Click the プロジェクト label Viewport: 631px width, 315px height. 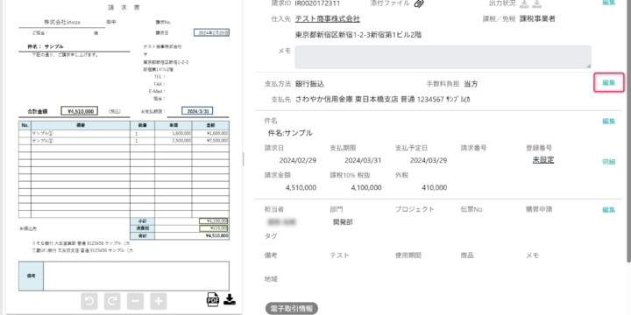(415, 209)
